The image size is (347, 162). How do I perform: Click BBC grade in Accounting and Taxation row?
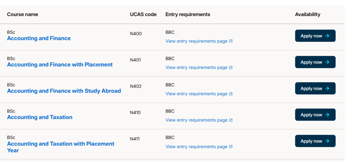coord(170,111)
